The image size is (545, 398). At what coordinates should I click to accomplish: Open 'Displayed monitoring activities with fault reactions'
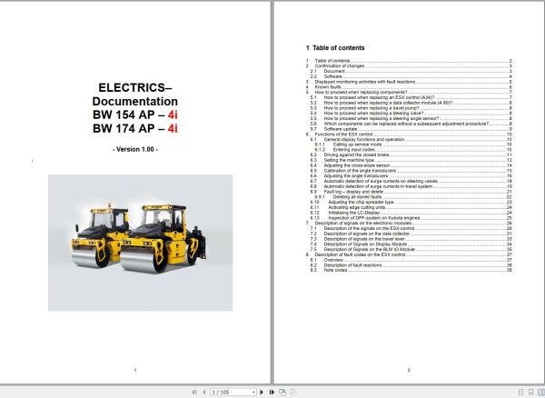(409, 82)
